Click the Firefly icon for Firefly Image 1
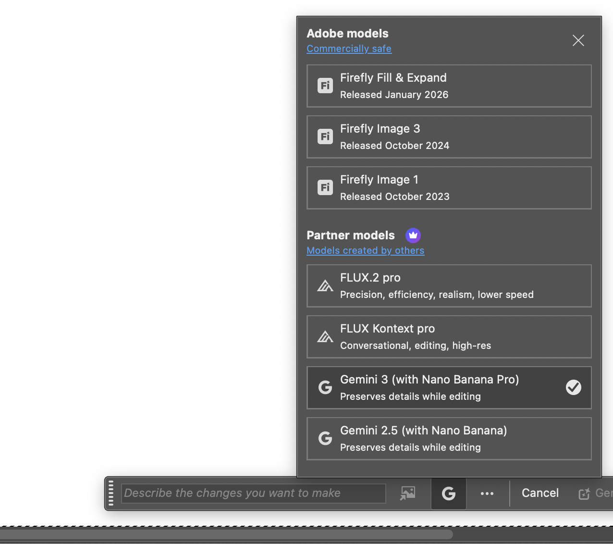This screenshot has height=544, width=613. [325, 187]
